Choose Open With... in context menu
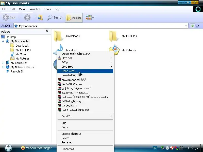The height and width of the screenshot is (152, 203). [85, 71]
